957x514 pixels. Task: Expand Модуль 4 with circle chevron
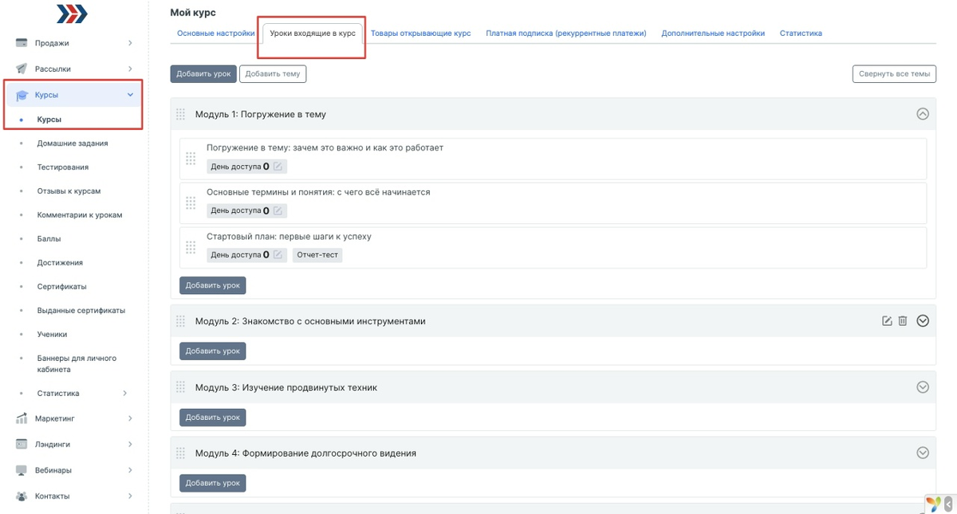tap(923, 453)
